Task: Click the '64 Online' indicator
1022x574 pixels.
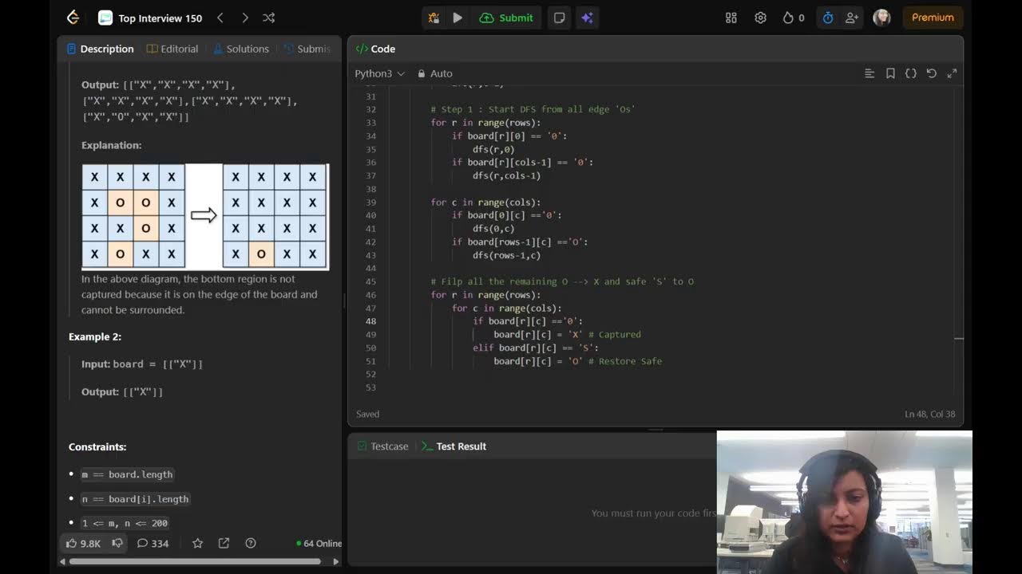Action: coord(319,543)
